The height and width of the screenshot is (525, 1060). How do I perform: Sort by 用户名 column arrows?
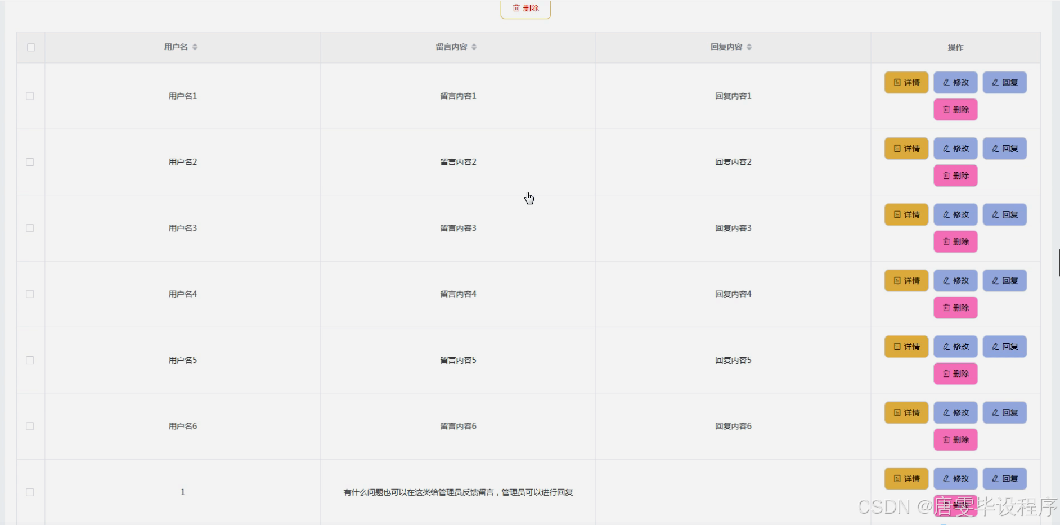coord(195,47)
